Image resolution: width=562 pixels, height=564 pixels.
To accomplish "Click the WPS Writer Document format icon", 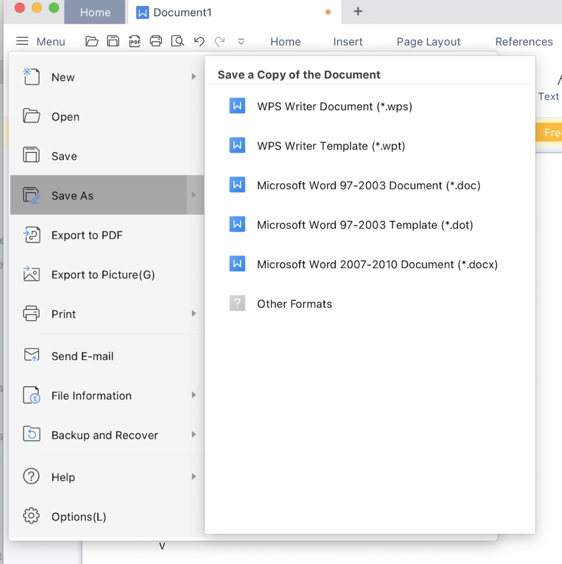I will pyautogui.click(x=238, y=106).
